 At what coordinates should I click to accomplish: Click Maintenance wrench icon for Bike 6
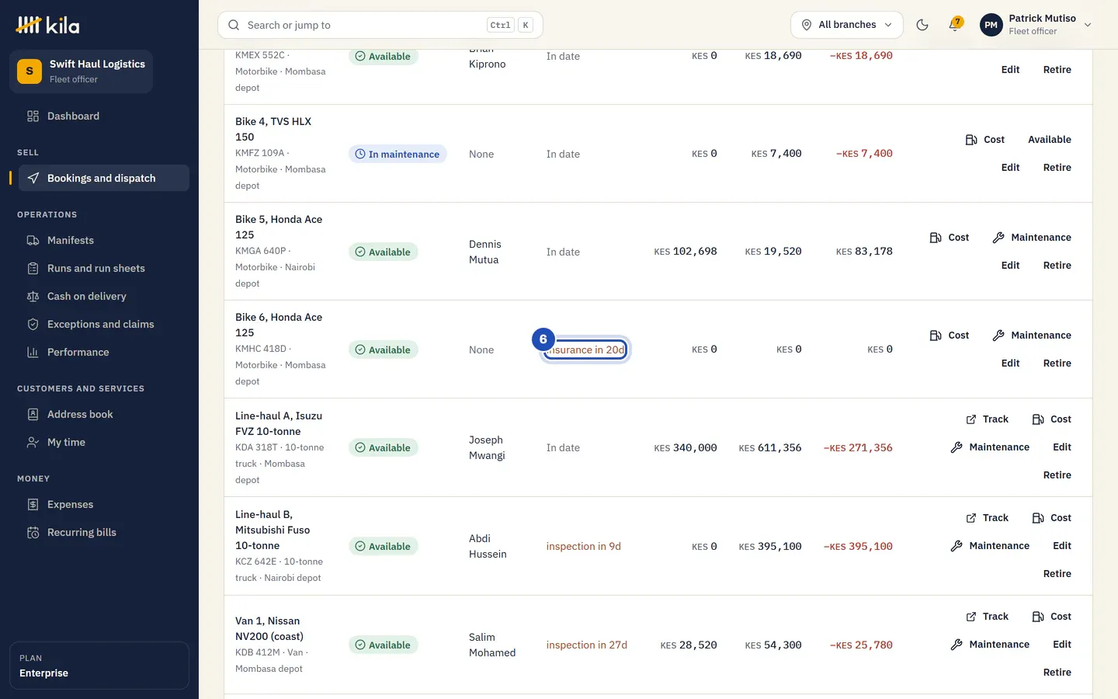point(998,336)
